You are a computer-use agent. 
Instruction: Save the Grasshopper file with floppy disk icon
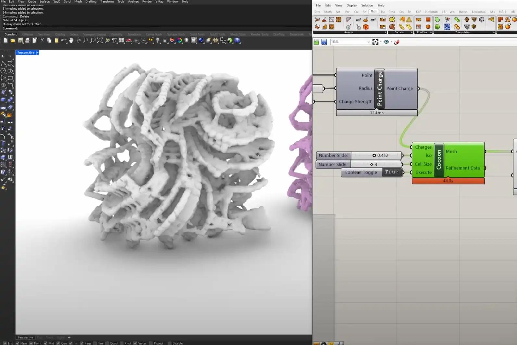(x=324, y=42)
